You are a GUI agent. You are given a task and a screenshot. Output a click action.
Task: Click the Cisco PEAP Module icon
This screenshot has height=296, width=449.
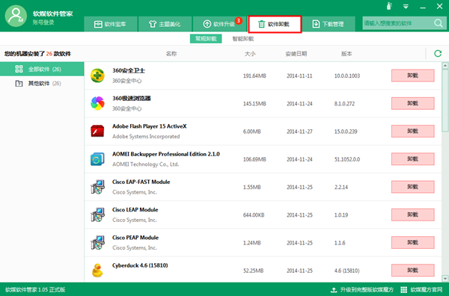click(97, 242)
